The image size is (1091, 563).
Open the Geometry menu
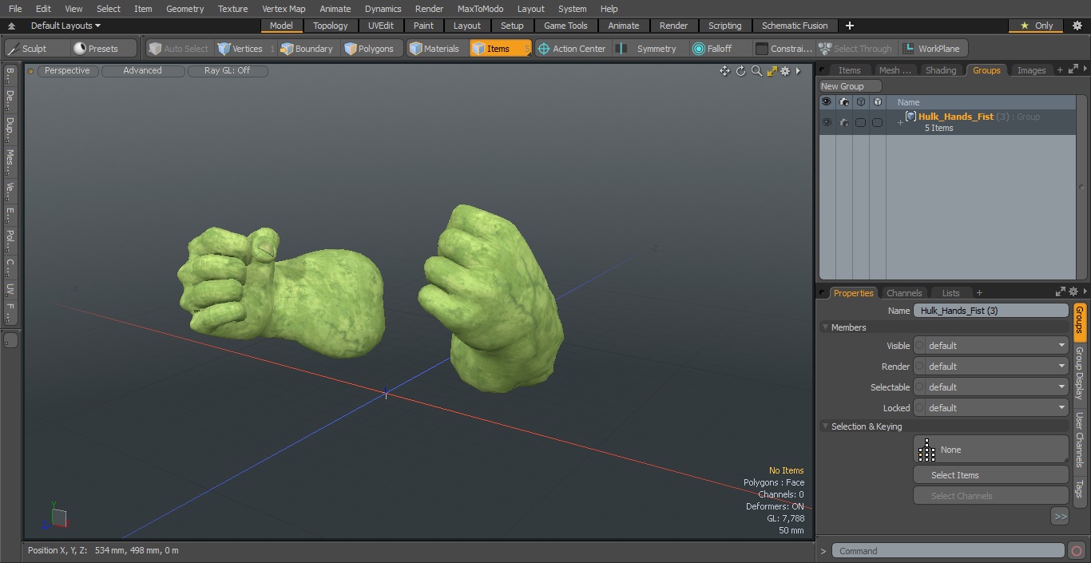[184, 9]
